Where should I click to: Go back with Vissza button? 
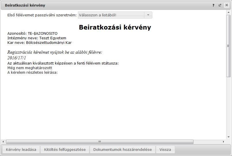165,149
